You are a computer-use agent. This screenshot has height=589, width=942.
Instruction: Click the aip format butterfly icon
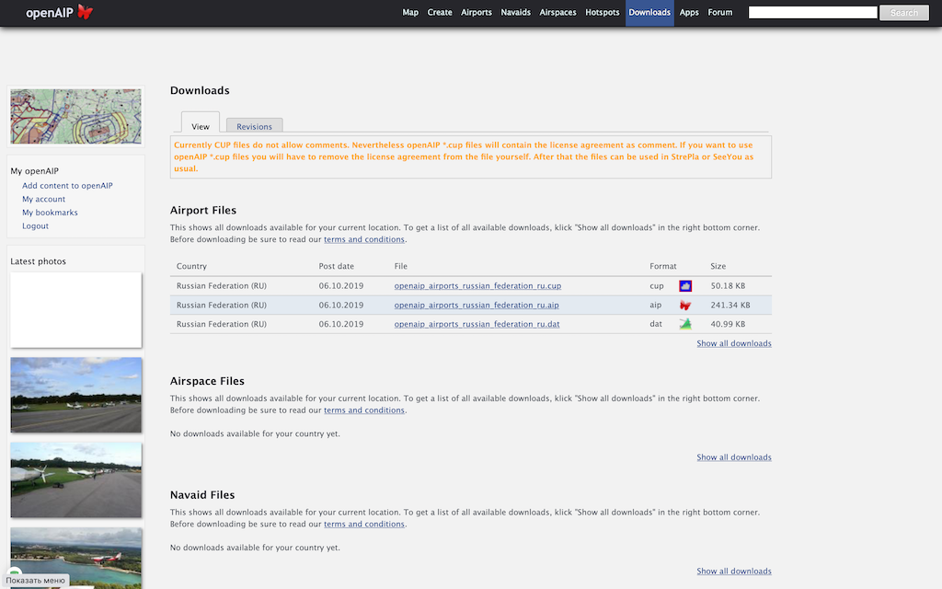pyautogui.click(x=685, y=306)
